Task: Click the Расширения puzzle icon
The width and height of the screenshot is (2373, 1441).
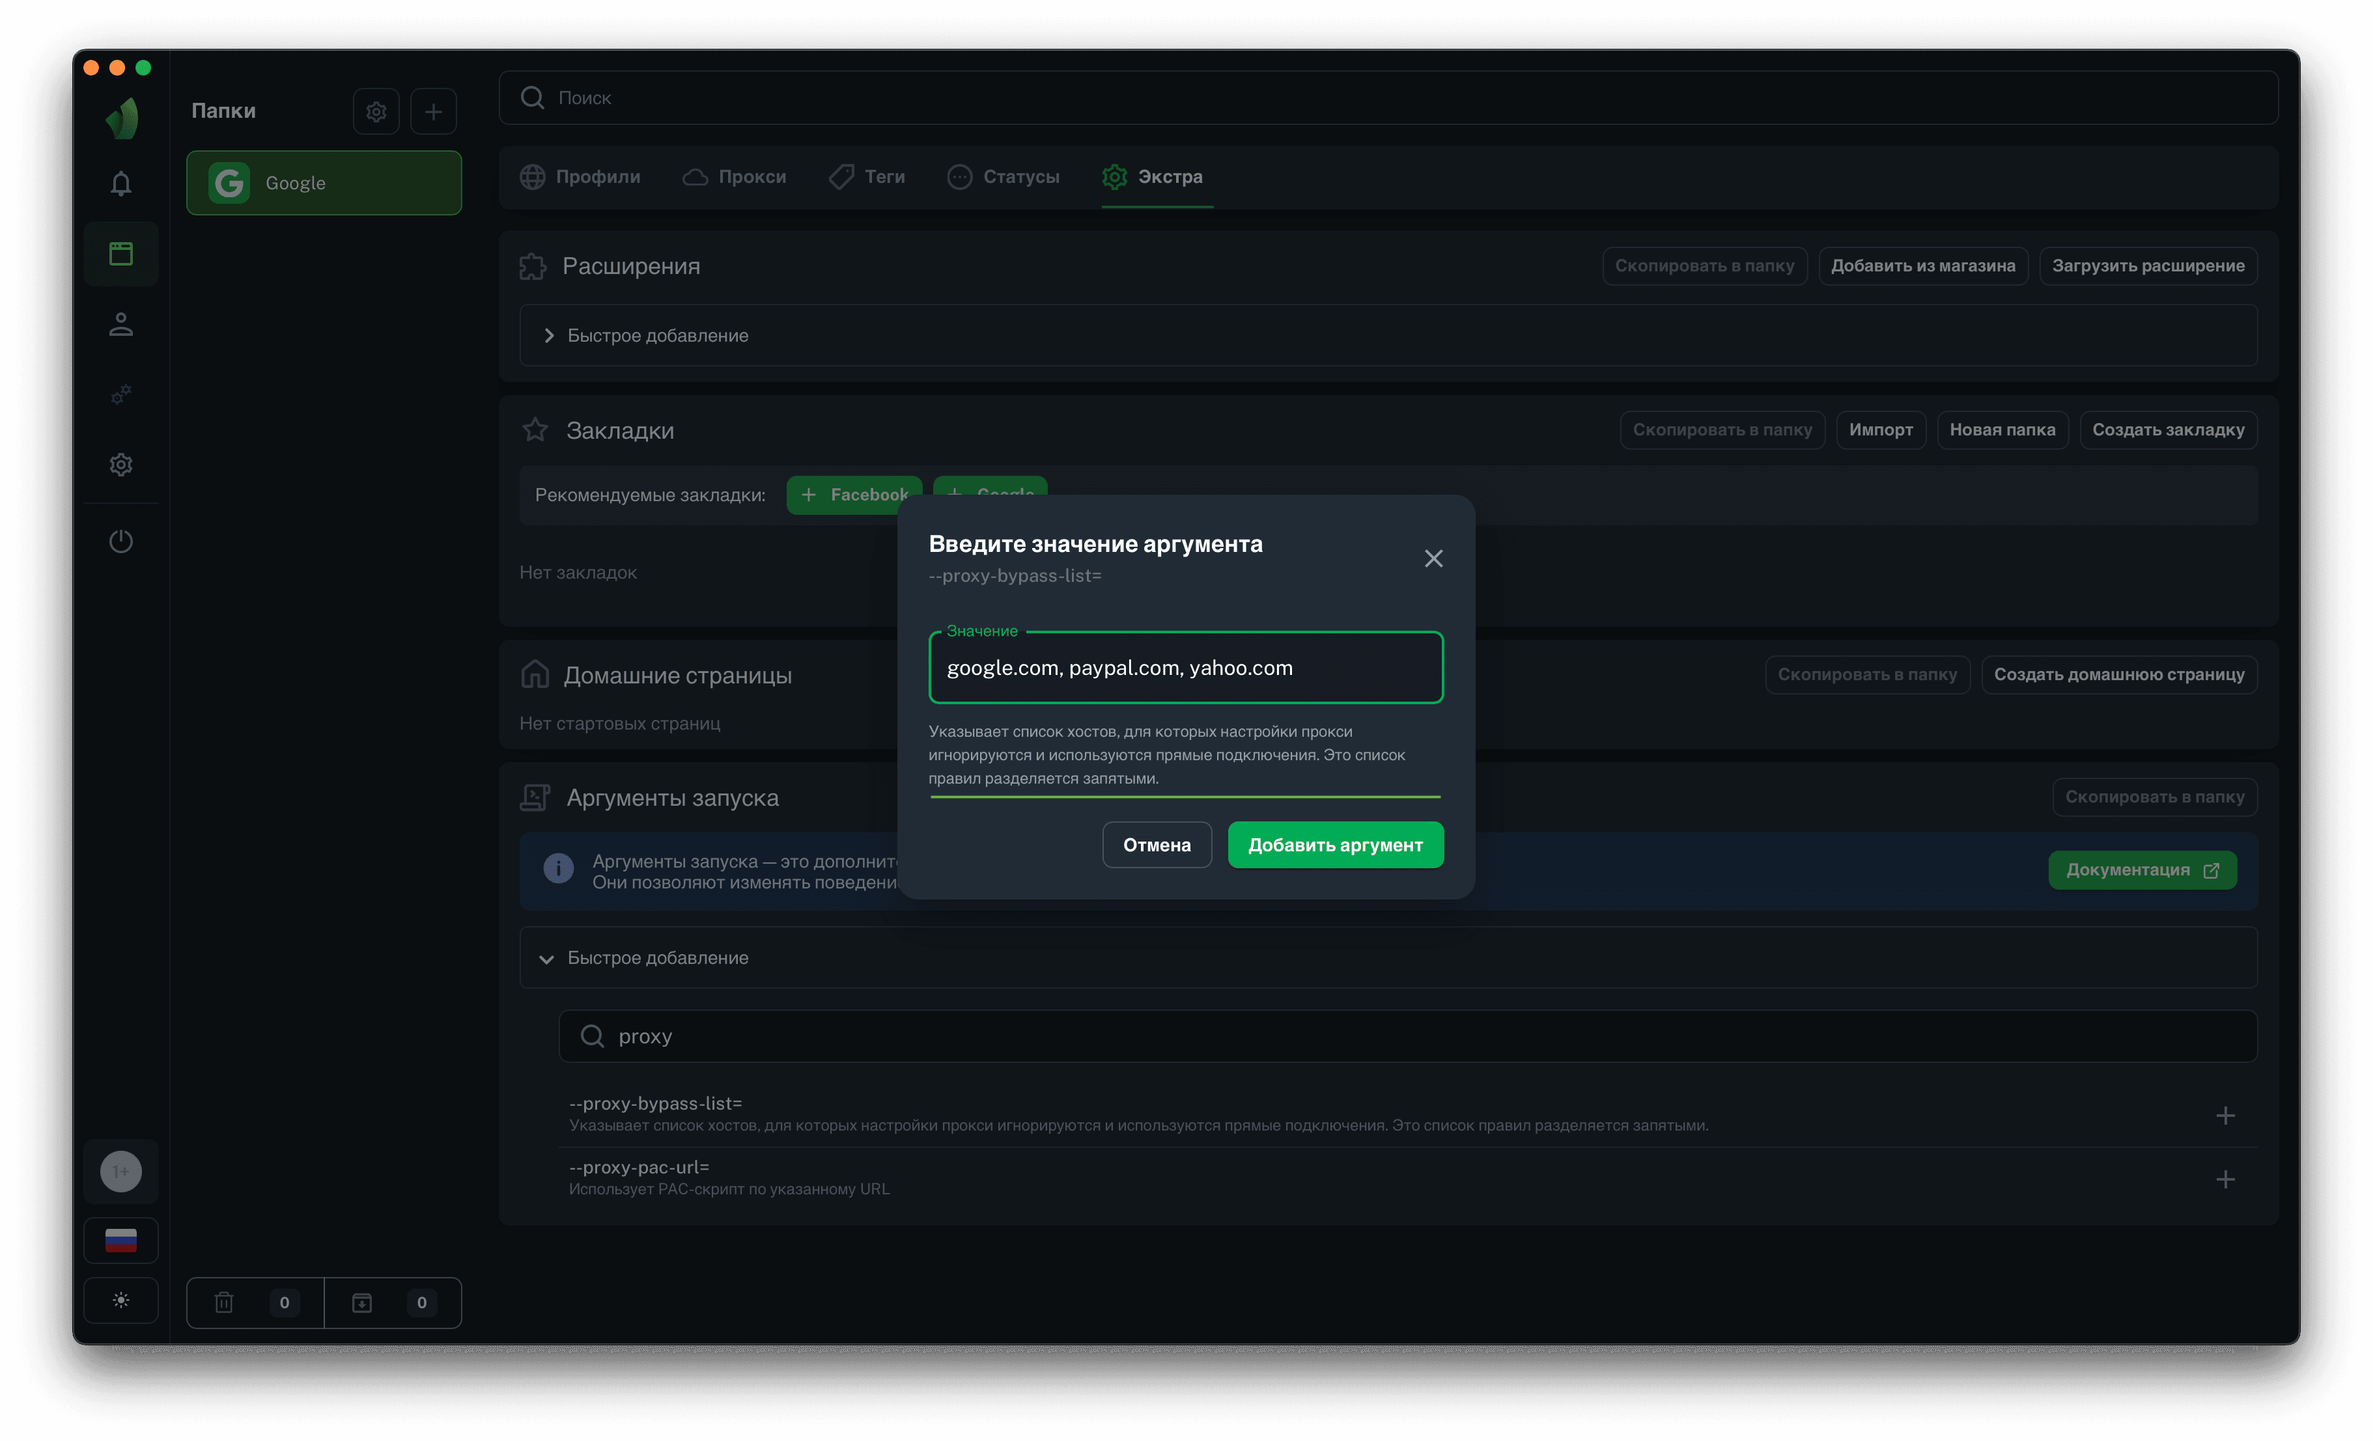Action: (533, 267)
